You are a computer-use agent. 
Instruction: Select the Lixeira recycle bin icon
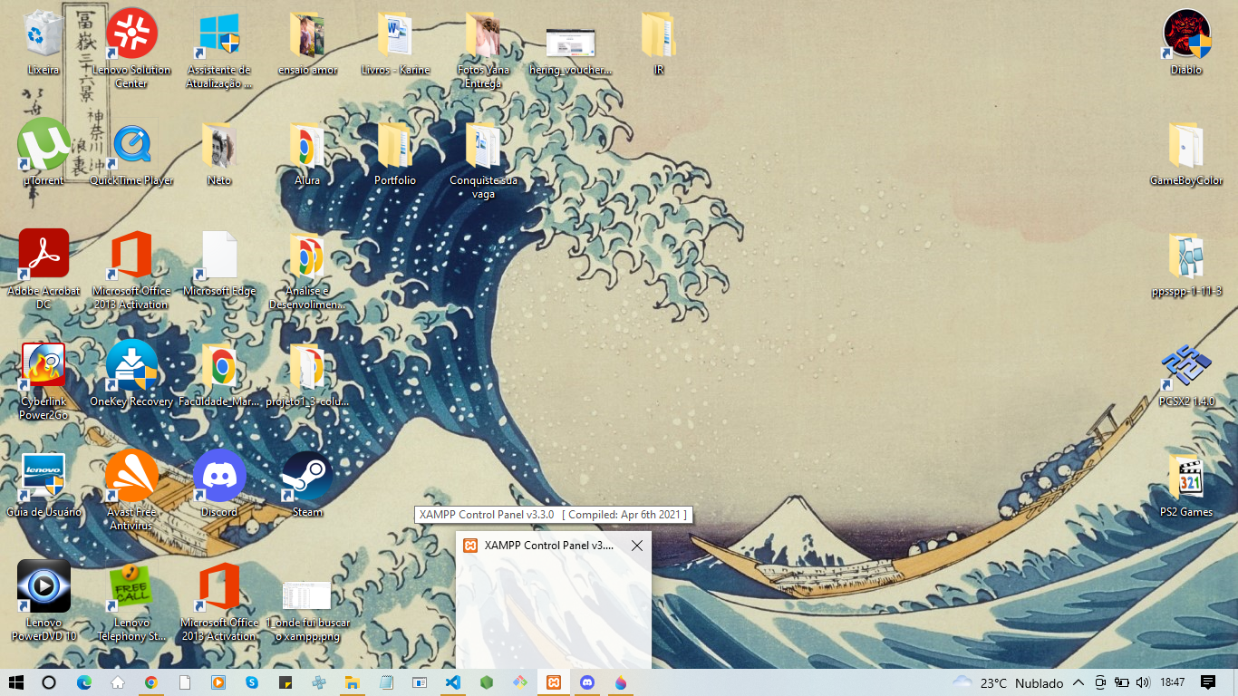(x=44, y=43)
